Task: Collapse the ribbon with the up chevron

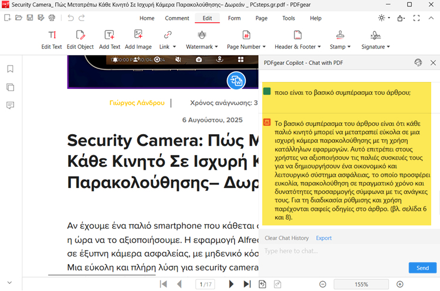Action: [x=431, y=18]
